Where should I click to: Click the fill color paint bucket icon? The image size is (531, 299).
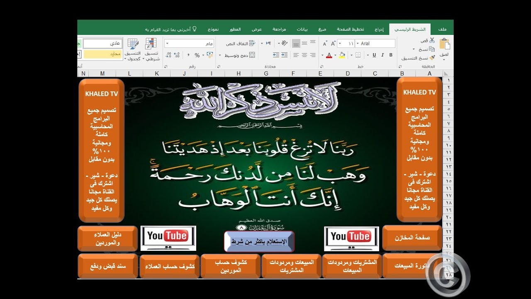tap(342, 55)
